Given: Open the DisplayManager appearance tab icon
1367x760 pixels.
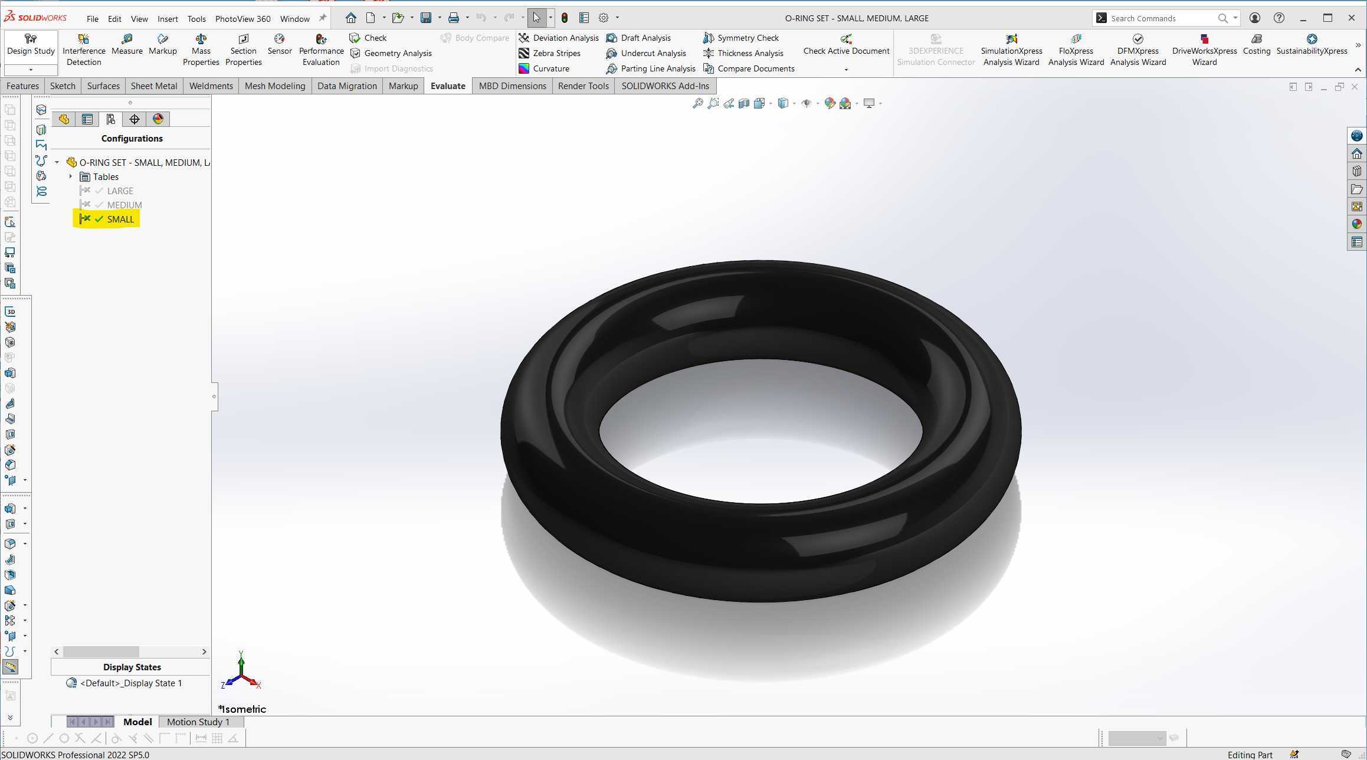Looking at the screenshot, I should pos(158,119).
